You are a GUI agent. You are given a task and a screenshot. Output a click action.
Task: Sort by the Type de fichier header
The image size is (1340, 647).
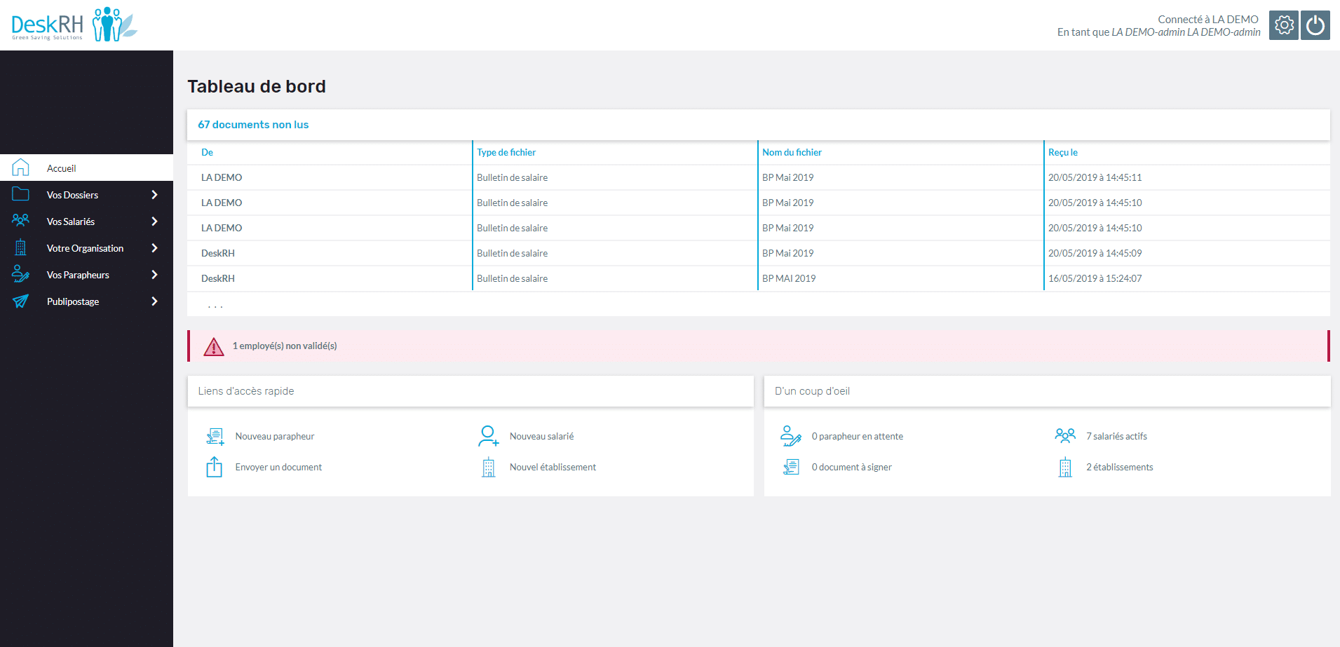coord(506,152)
